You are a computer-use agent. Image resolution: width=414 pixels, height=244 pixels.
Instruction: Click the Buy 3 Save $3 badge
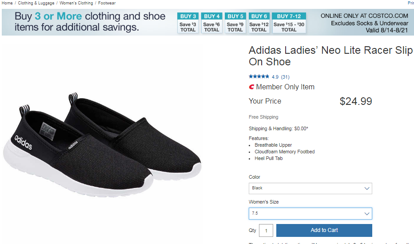(188, 23)
